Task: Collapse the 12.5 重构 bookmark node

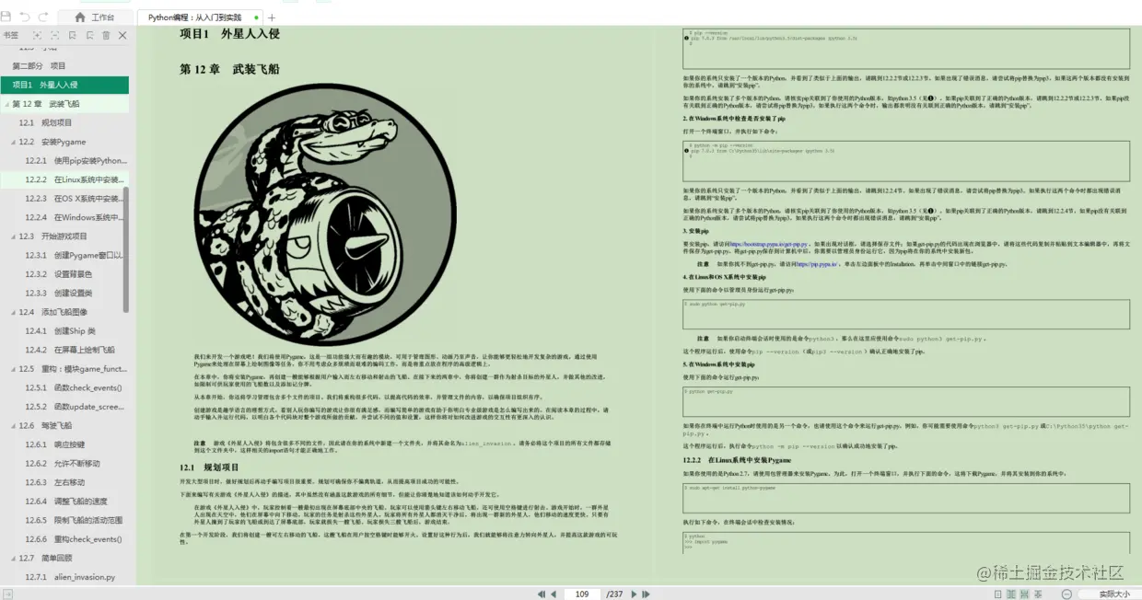Action: pyautogui.click(x=13, y=369)
